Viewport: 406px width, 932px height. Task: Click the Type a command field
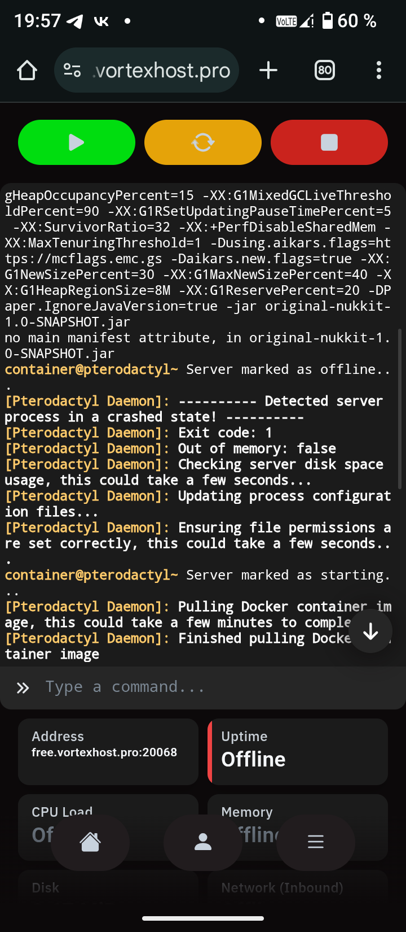214,687
